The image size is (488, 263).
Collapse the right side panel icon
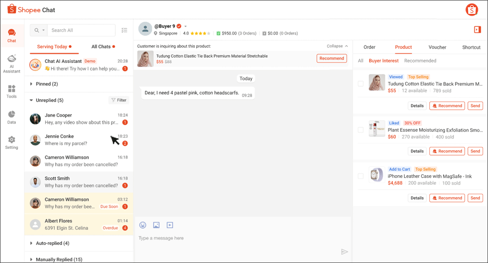(477, 30)
